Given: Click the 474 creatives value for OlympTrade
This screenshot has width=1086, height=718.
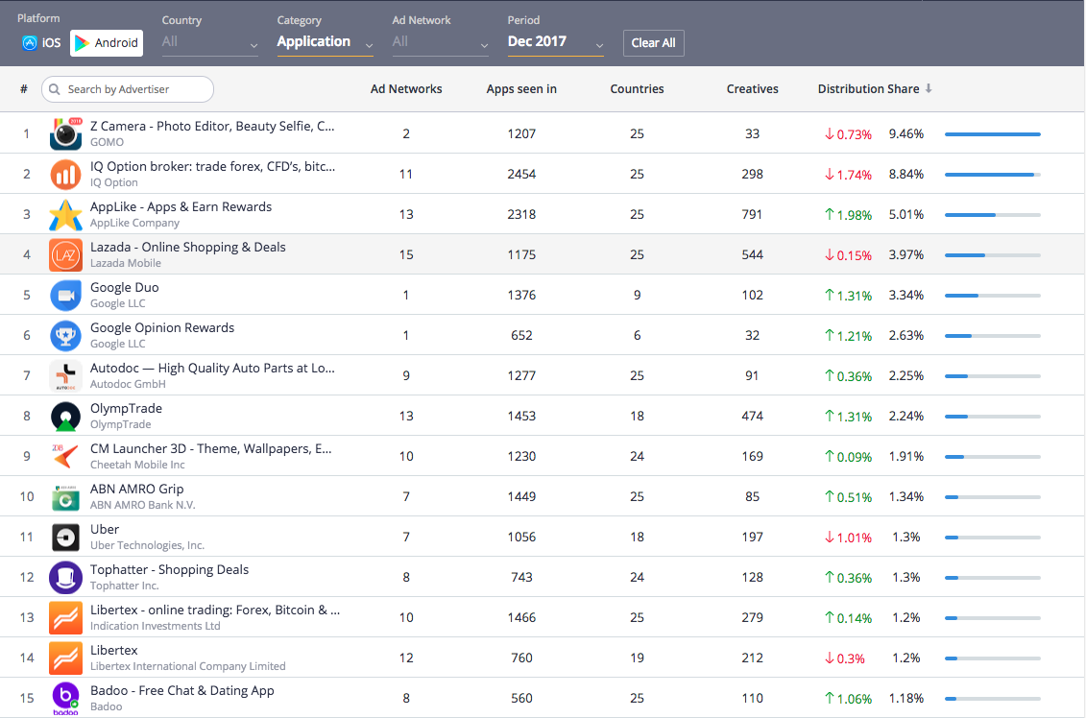Looking at the screenshot, I should point(752,417).
